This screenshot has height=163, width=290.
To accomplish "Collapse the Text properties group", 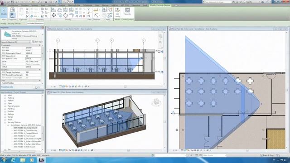I will coord(39,81).
